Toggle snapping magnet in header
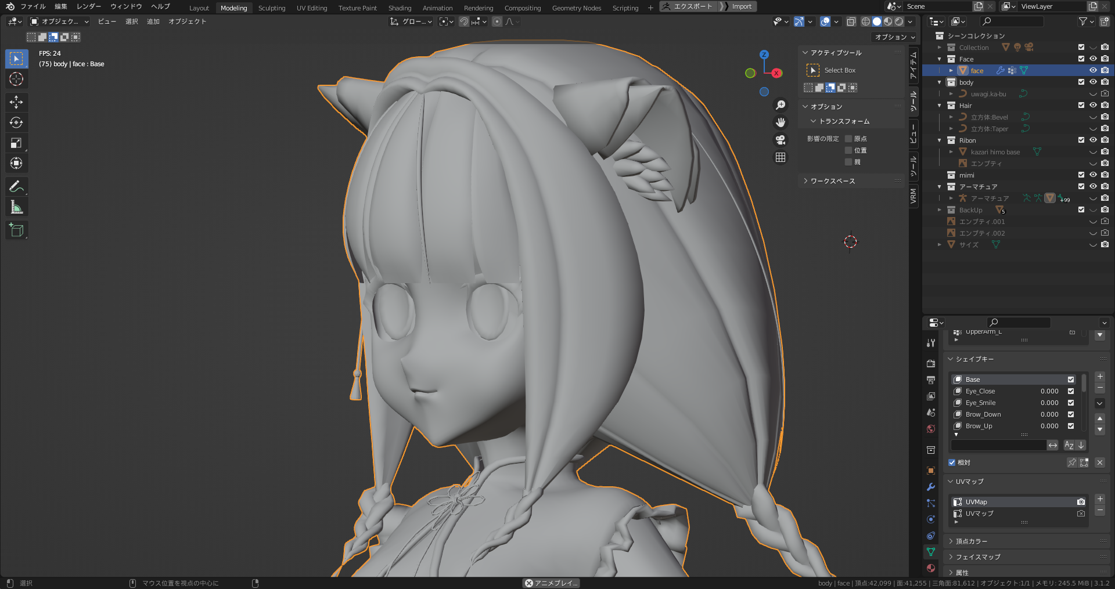Viewport: 1115px width, 589px height. coord(463,21)
